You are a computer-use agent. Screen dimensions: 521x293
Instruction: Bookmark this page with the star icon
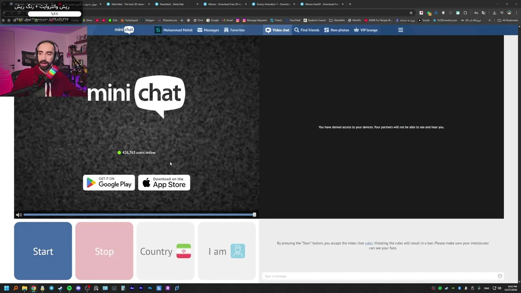[411, 13]
